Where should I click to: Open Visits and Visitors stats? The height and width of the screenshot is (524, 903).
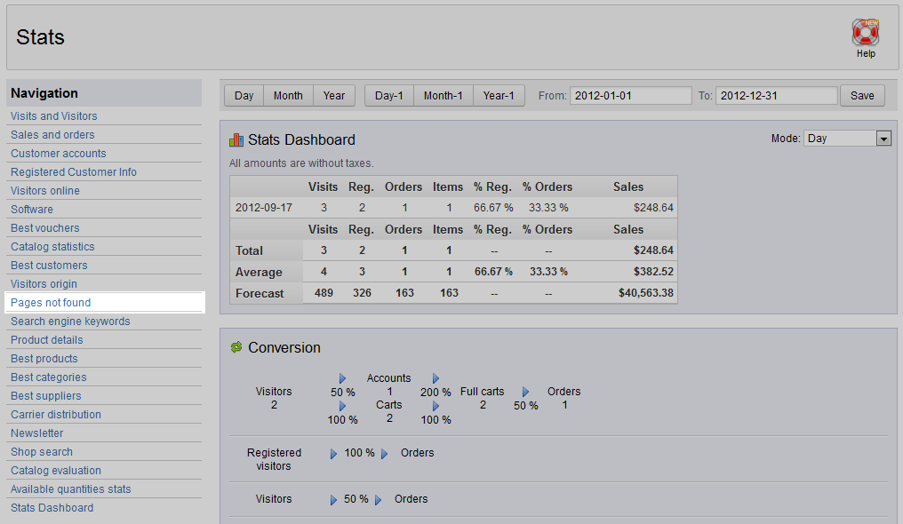coord(54,116)
